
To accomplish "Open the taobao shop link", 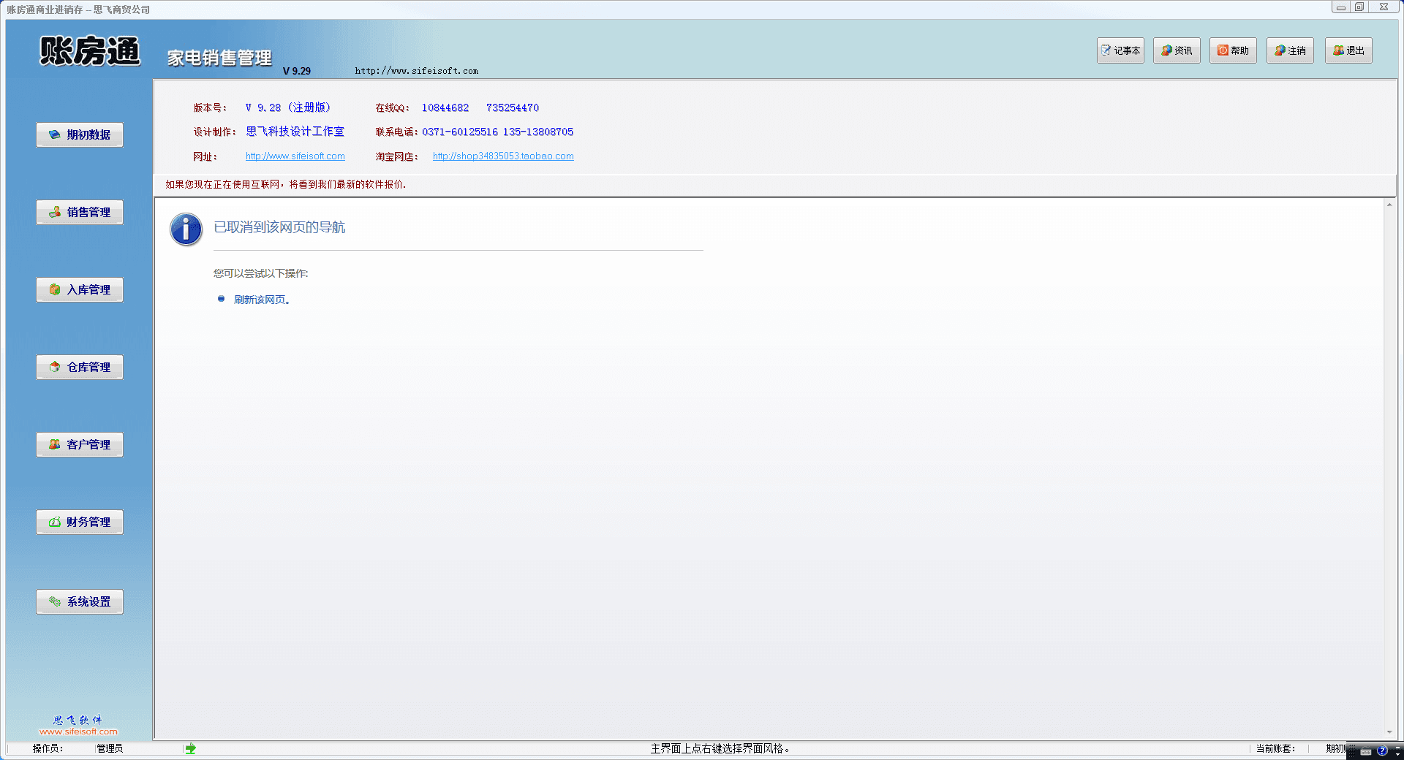I will 503,156.
